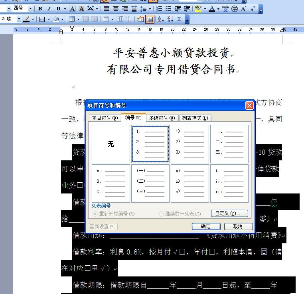Apply font color

pos(212,9)
